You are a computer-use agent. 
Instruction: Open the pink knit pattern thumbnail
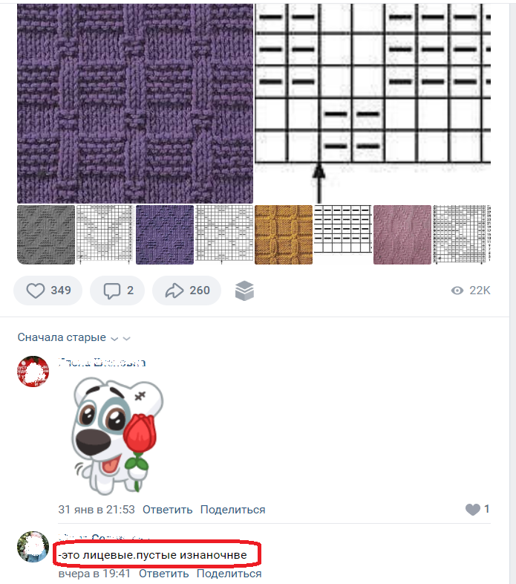point(402,235)
